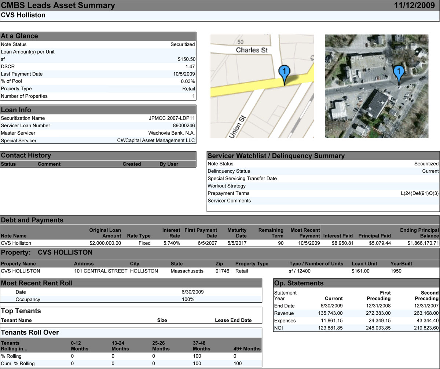Select the occupancy value 100%
Image resolution: width=440 pixels, height=369 pixels.
tap(188, 299)
